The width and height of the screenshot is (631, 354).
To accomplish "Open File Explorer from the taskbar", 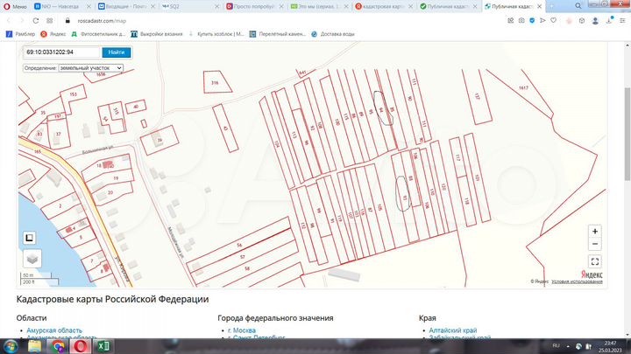I will coord(34,346).
